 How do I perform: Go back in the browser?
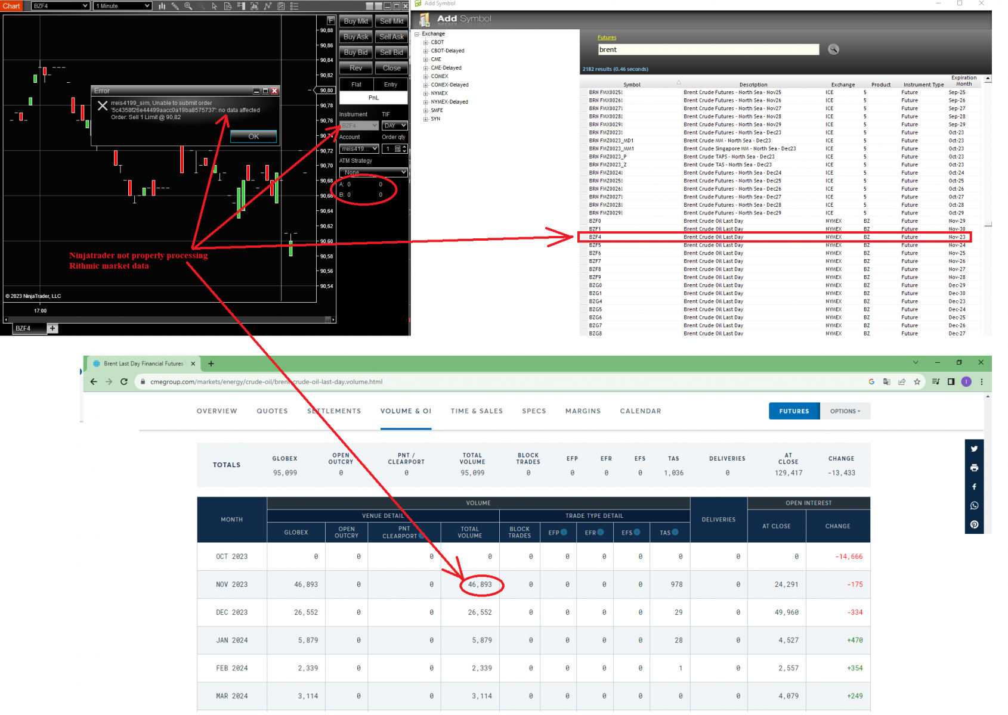point(94,382)
